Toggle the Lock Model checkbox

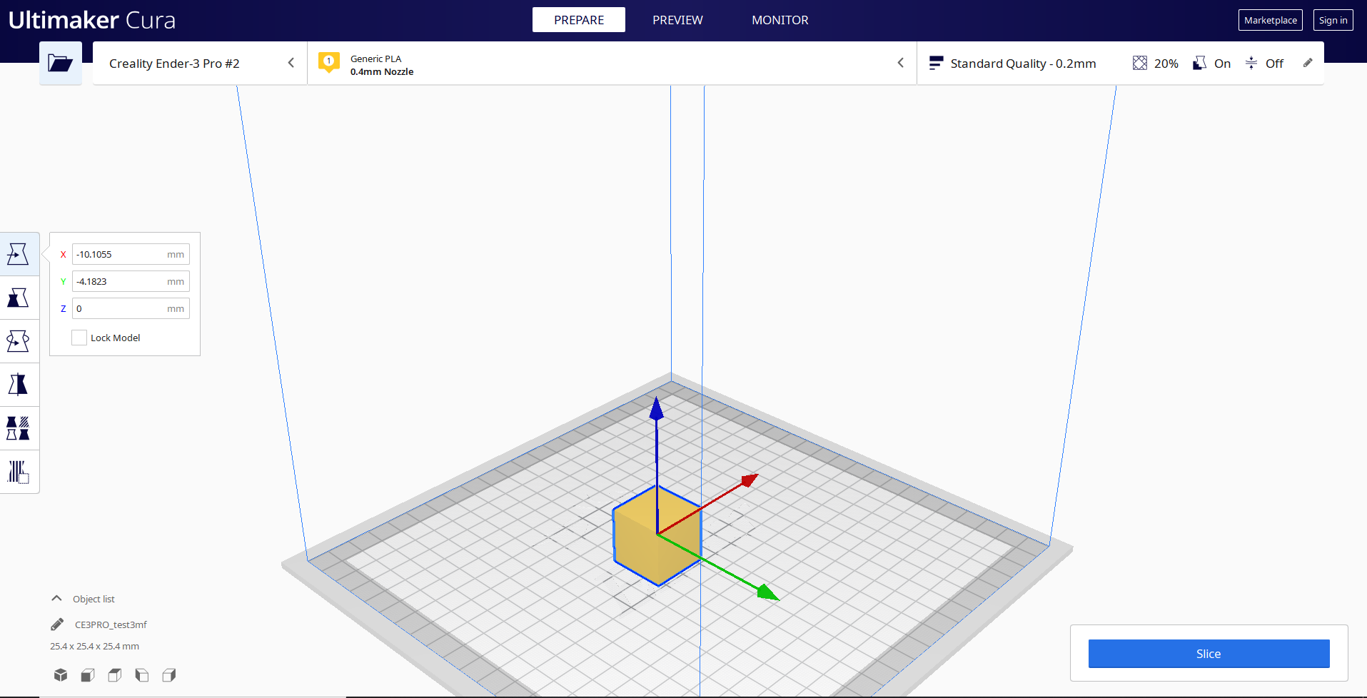pyautogui.click(x=79, y=338)
